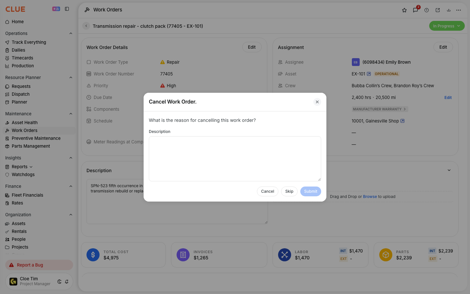Click Skip button in dialog
470x294 pixels.
coord(289,191)
